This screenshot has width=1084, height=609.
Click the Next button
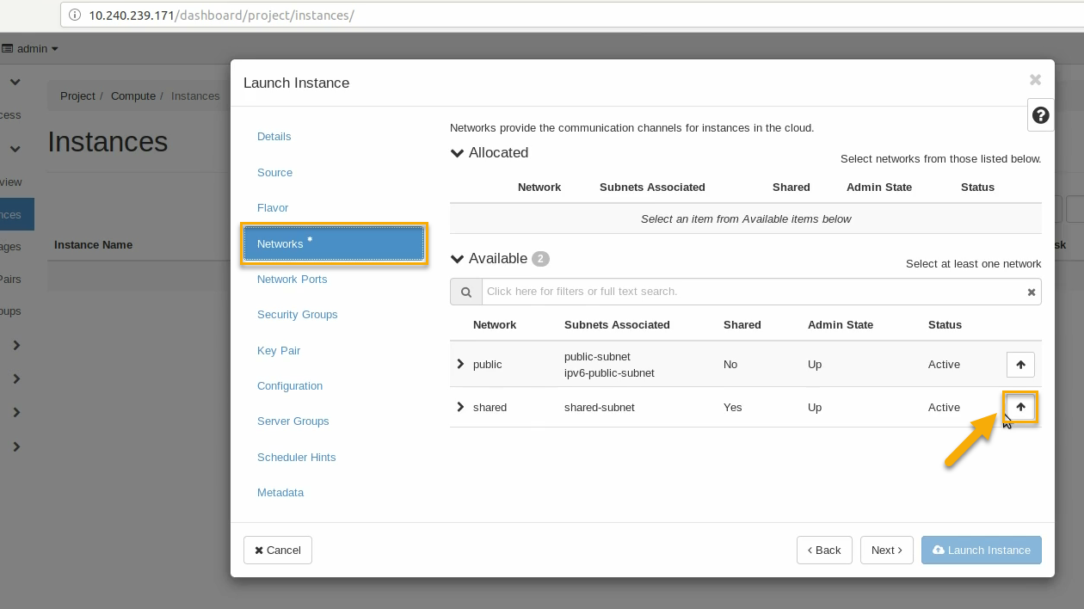(886, 551)
